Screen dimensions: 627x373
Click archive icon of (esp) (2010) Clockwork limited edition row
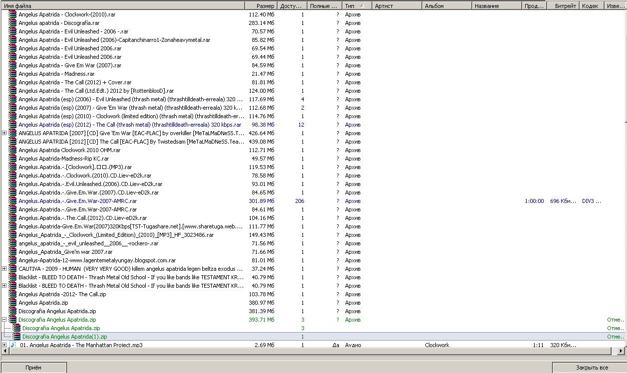[12, 116]
